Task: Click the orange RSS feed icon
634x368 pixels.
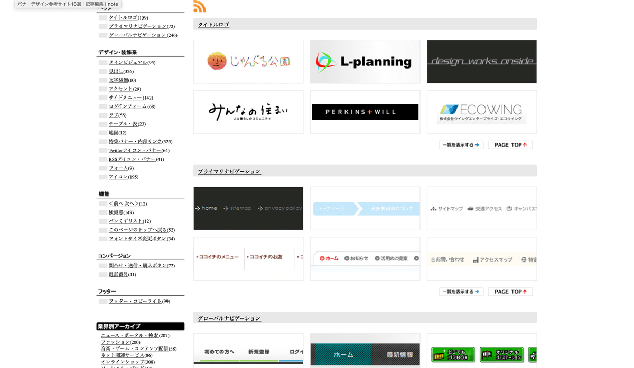Action: pyautogui.click(x=200, y=6)
